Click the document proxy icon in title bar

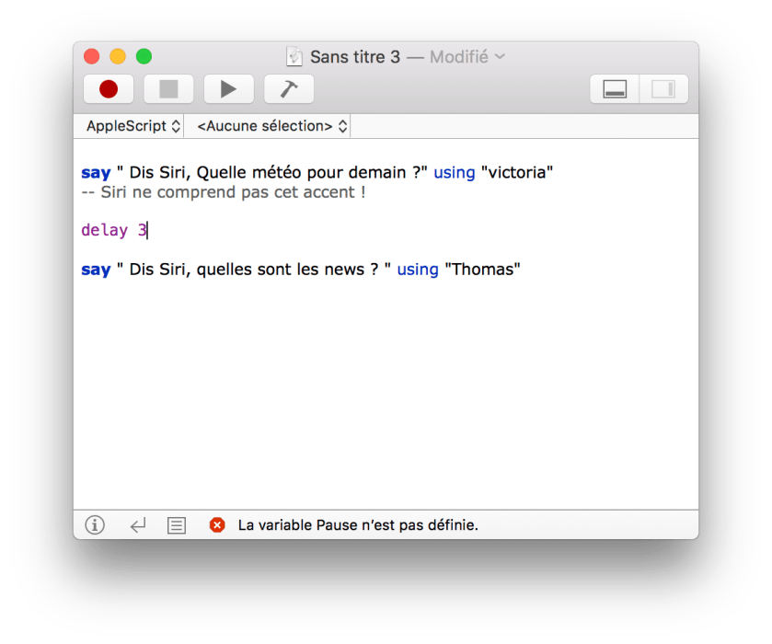[294, 57]
